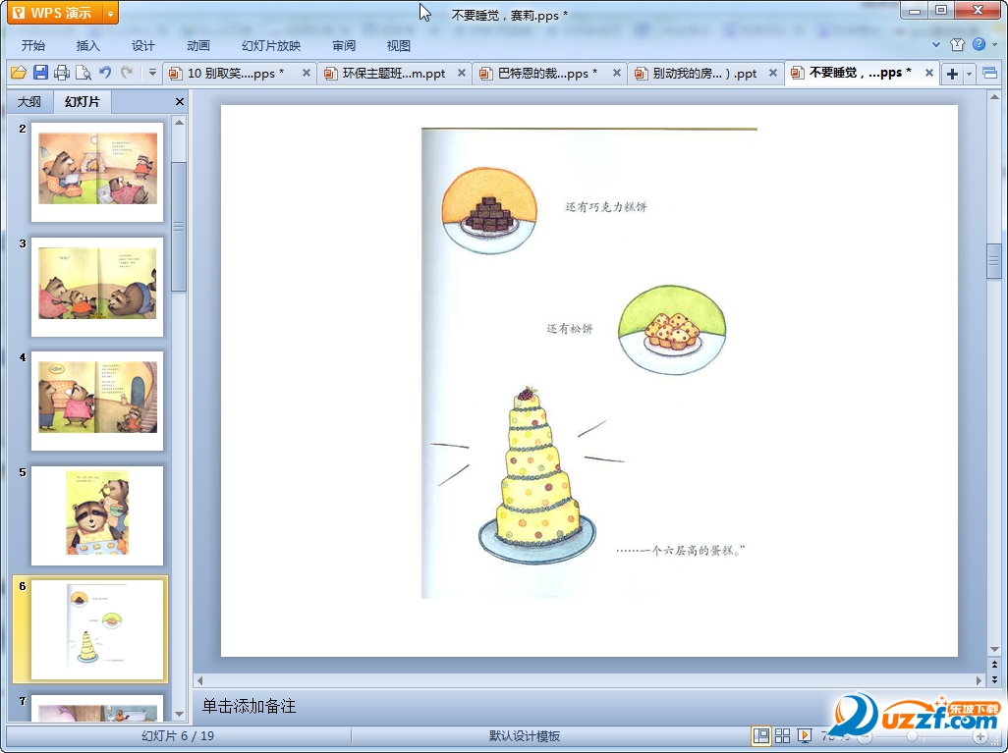Click editor vertical scroll up arrow
This screenshot has width=1008, height=753.
pos(994,97)
